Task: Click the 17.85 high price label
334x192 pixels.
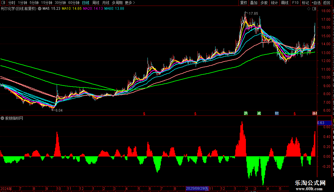Action: [253, 13]
